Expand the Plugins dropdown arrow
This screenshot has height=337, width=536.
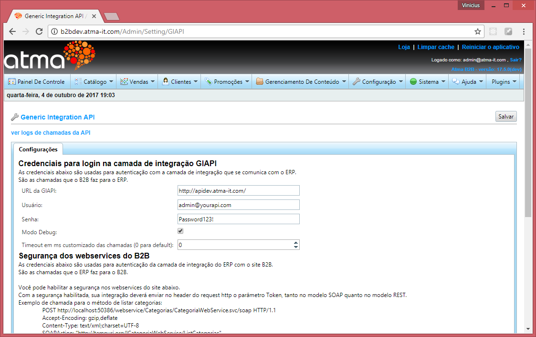click(515, 82)
